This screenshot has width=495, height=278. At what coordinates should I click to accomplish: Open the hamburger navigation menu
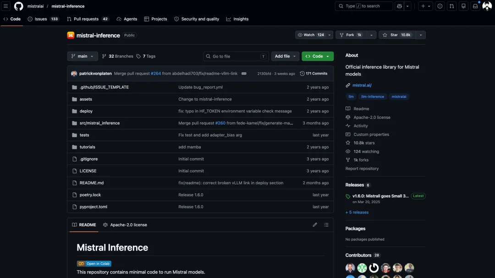(x=5, y=6)
